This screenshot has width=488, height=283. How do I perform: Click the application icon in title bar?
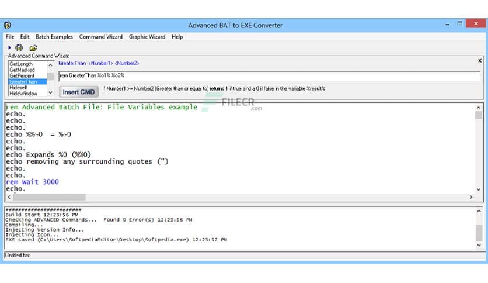tap(7, 25)
